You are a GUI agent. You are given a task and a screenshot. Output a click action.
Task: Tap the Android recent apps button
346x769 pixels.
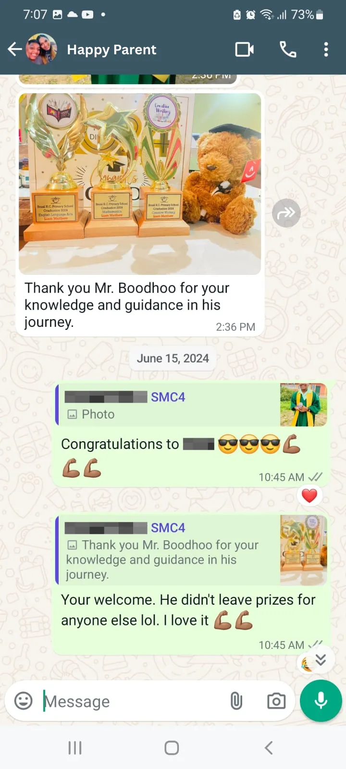[x=75, y=748]
